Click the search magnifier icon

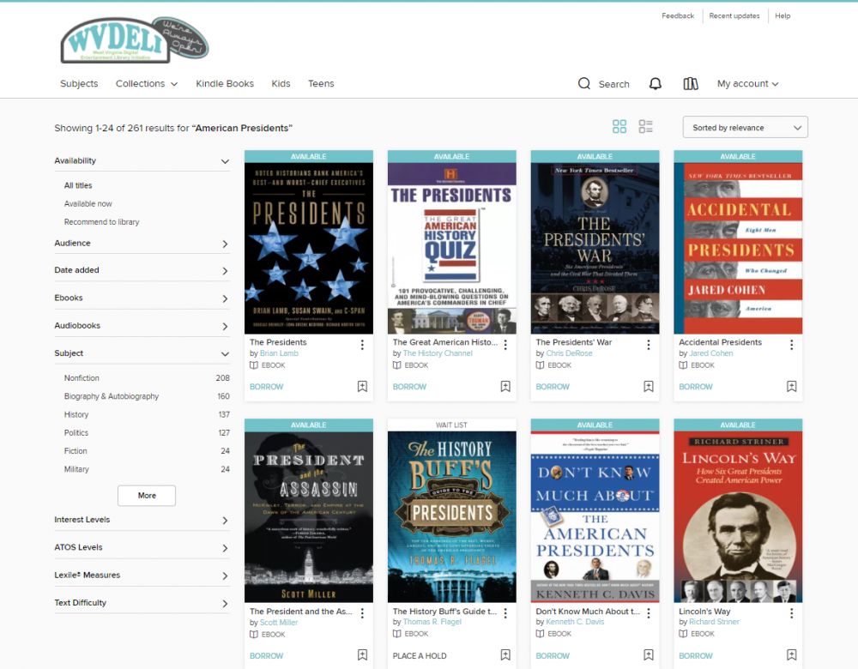(x=583, y=84)
